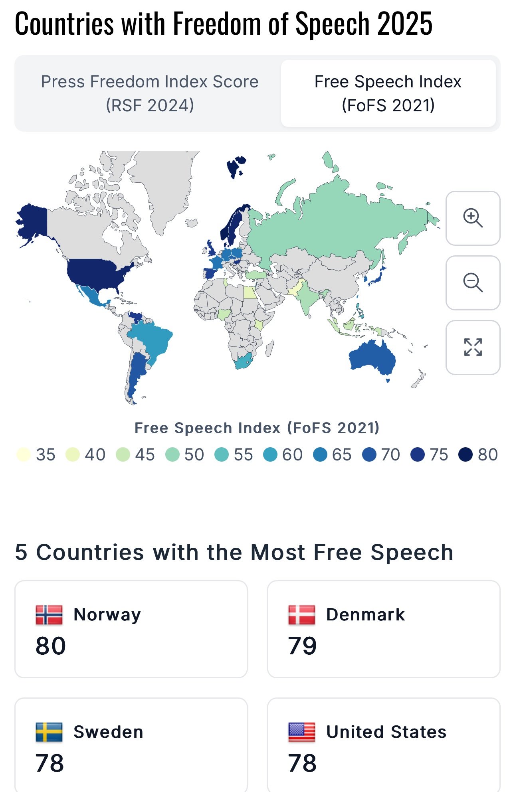515x792 pixels.
Task: Click the Denmark flag icon
Action: click(302, 615)
